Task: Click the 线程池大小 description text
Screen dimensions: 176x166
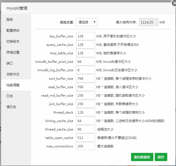Action: click(x=105, y=129)
